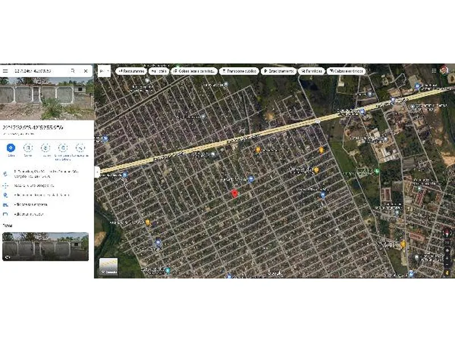Open the hamburger menu in search bar
The width and height of the screenshot is (455, 341).
tap(5, 70)
